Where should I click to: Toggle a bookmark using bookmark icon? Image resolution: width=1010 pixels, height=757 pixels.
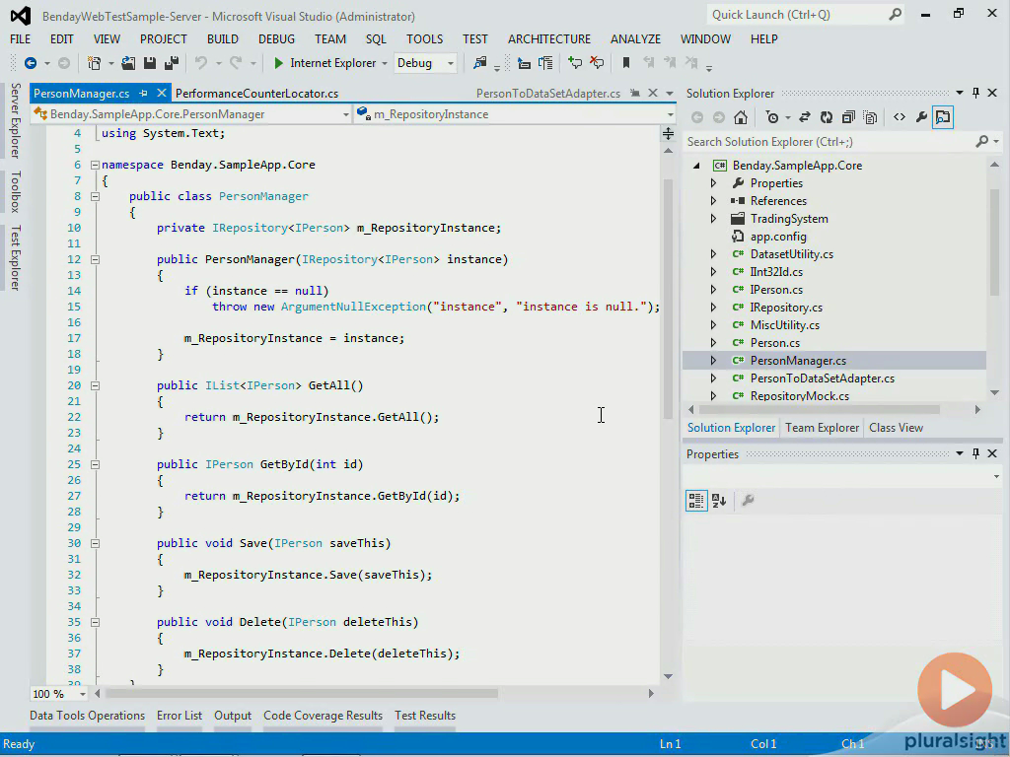pyautogui.click(x=626, y=63)
